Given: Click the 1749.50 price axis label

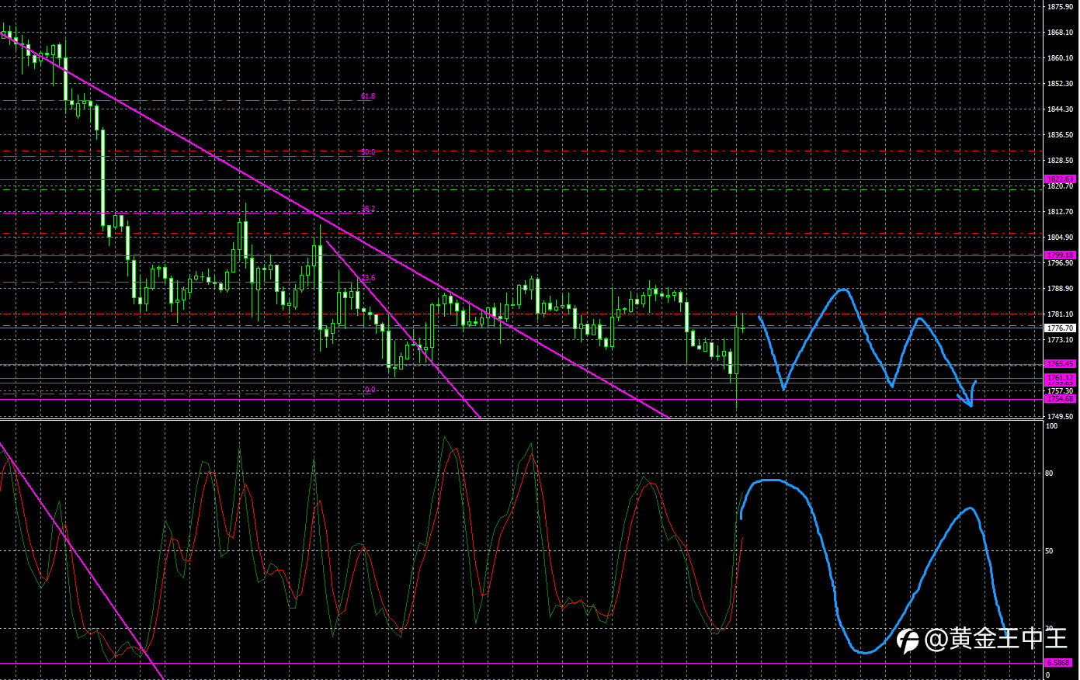Looking at the screenshot, I should 1060,417.
